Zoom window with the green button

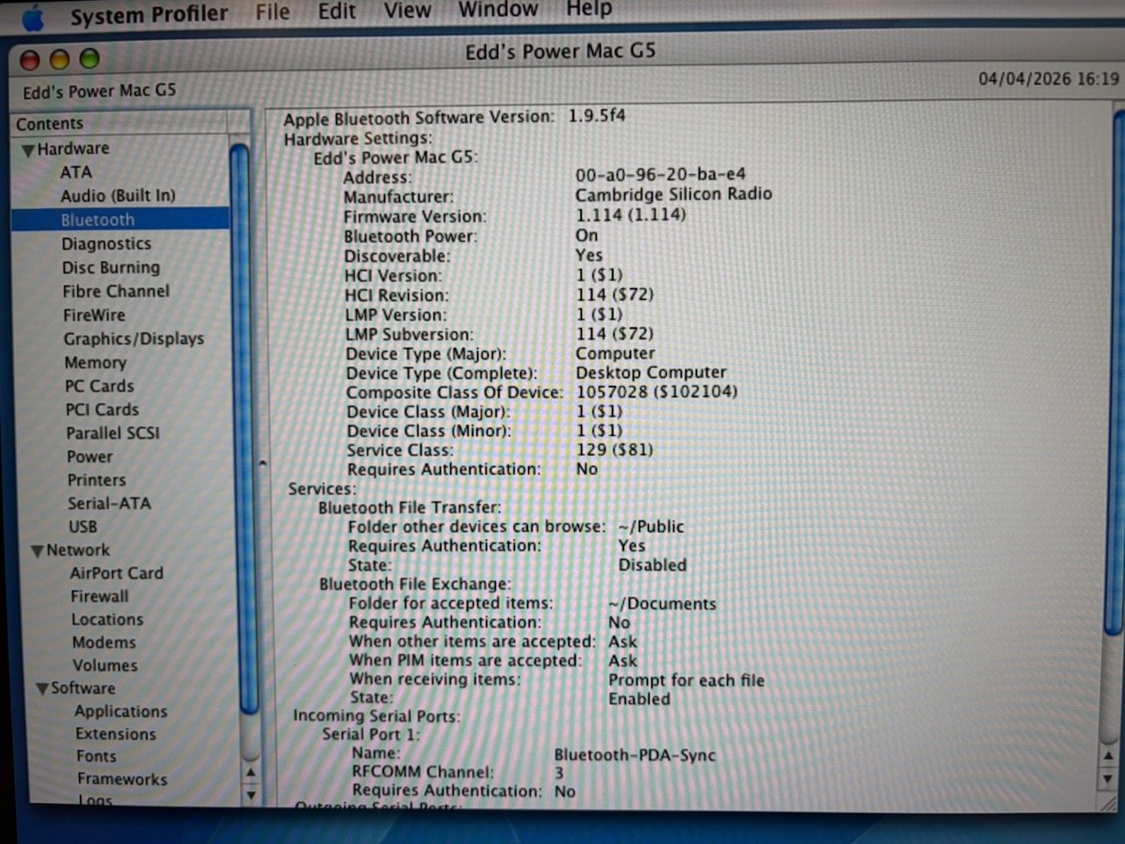pyautogui.click(x=90, y=59)
